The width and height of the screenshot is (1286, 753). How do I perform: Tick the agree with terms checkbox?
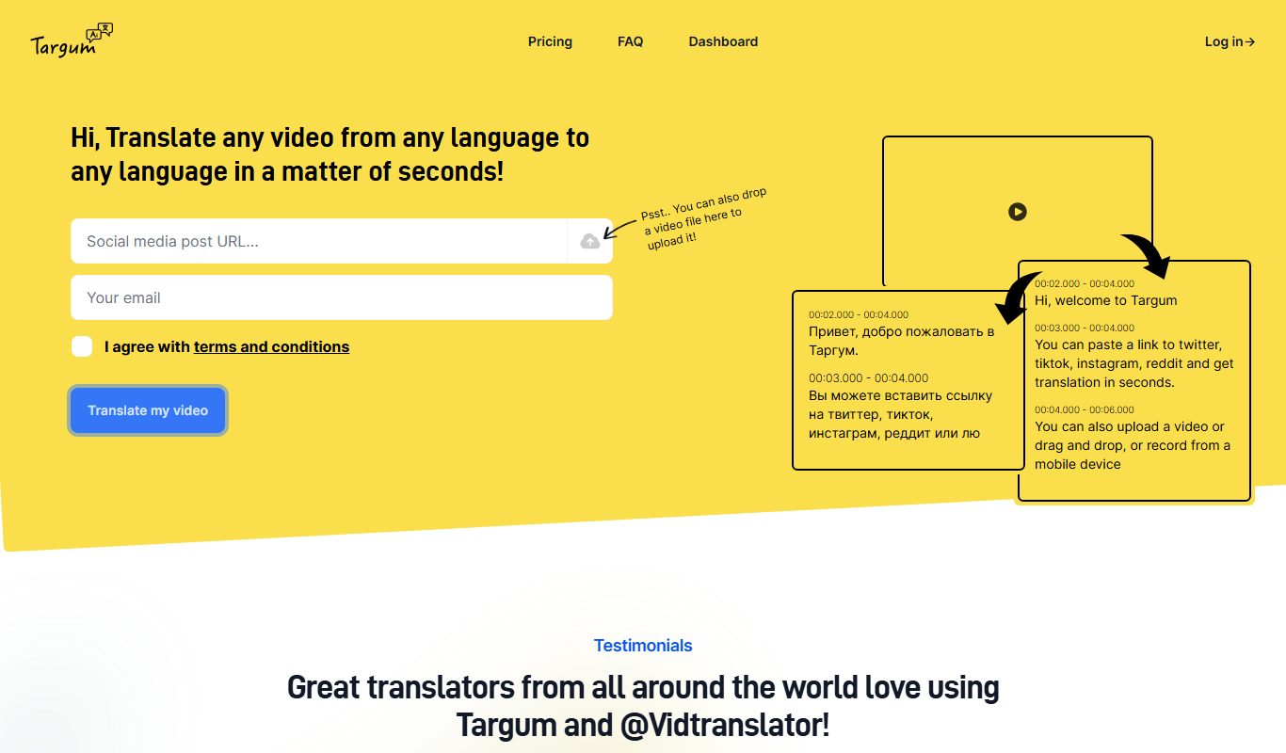[82, 346]
